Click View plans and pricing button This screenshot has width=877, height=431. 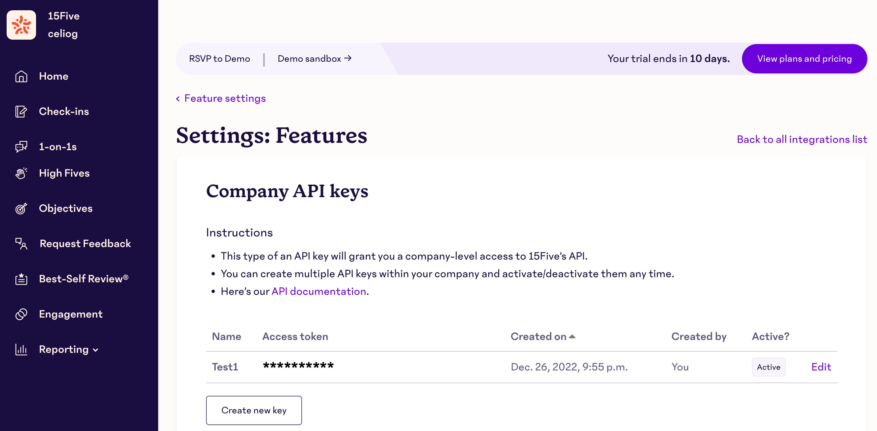pos(805,59)
